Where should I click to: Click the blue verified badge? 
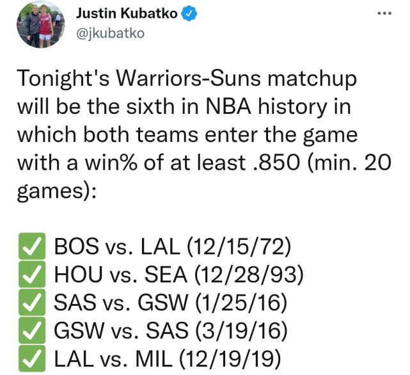[189, 14]
